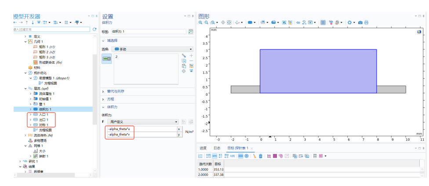The width and height of the screenshot is (429, 186).
Task: Click the print icon in 图形 toolbar
Action: pos(366,22)
